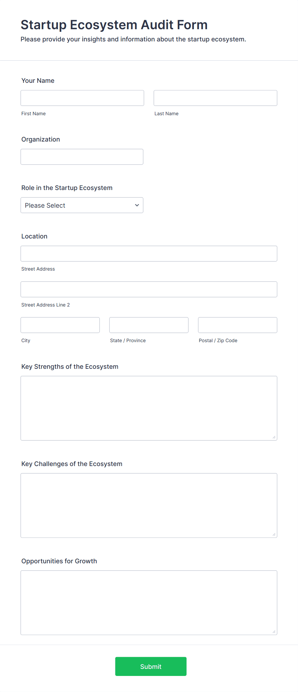Click the Submit button
The image size is (298, 692).
tap(151, 666)
